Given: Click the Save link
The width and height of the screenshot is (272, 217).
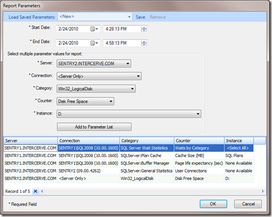Looking at the screenshot, I should (x=140, y=17).
